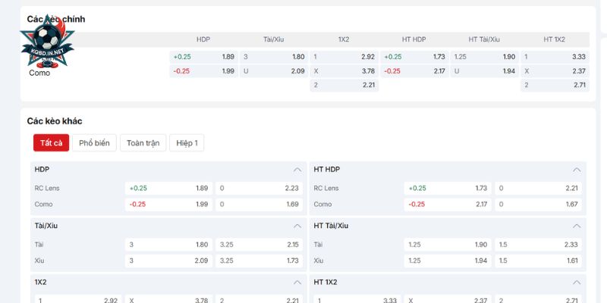This screenshot has height=303, width=607.
Task: Choose U at 2.09 in main table
Action: (x=274, y=71)
